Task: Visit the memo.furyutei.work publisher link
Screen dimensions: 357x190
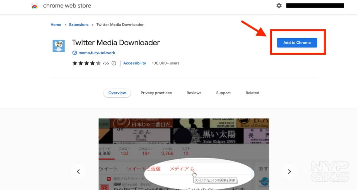Action: [x=97, y=53]
